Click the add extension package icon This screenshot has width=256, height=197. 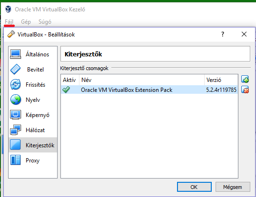point(245,79)
